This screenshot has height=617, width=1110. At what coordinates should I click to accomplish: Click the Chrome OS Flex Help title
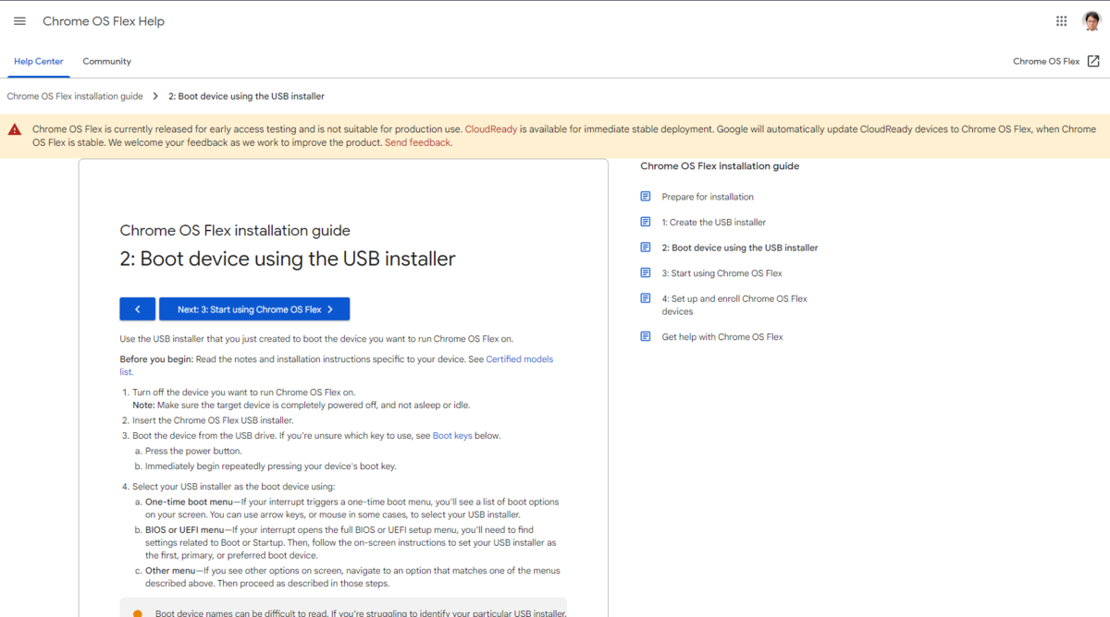coord(104,21)
